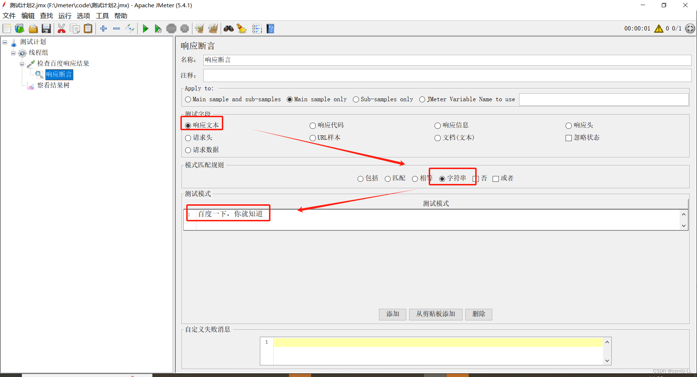Cut the selected element using scissors icon
The width and height of the screenshot is (697, 377).
61,28
